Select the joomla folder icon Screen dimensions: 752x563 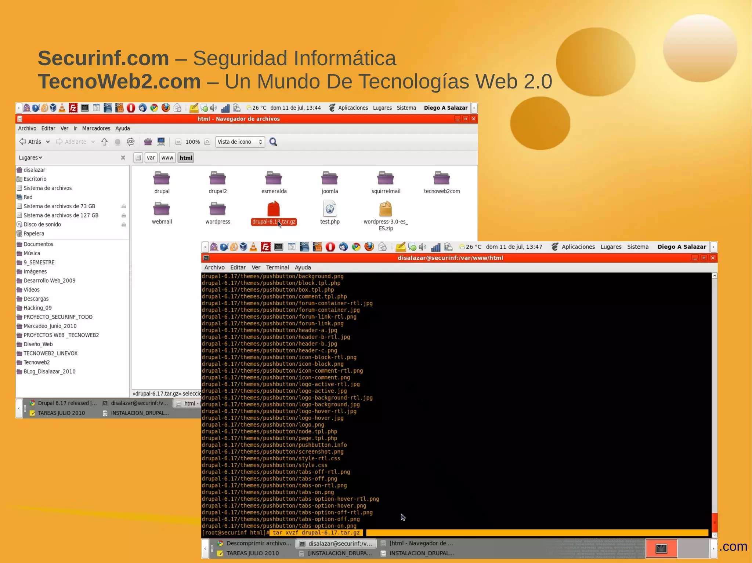point(330,179)
